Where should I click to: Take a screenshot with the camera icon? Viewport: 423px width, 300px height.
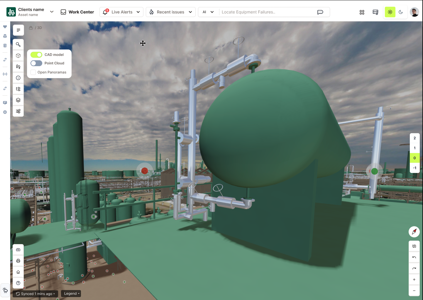click(x=18, y=250)
